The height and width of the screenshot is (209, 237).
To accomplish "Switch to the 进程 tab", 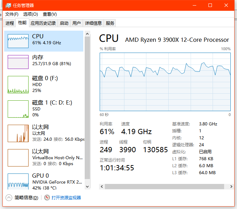I will (10, 23).
